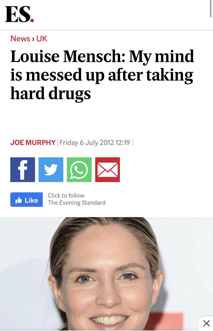213x331 pixels.
Task: Click the ES logo to go home
Action: pyautogui.click(x=20, y=14)
